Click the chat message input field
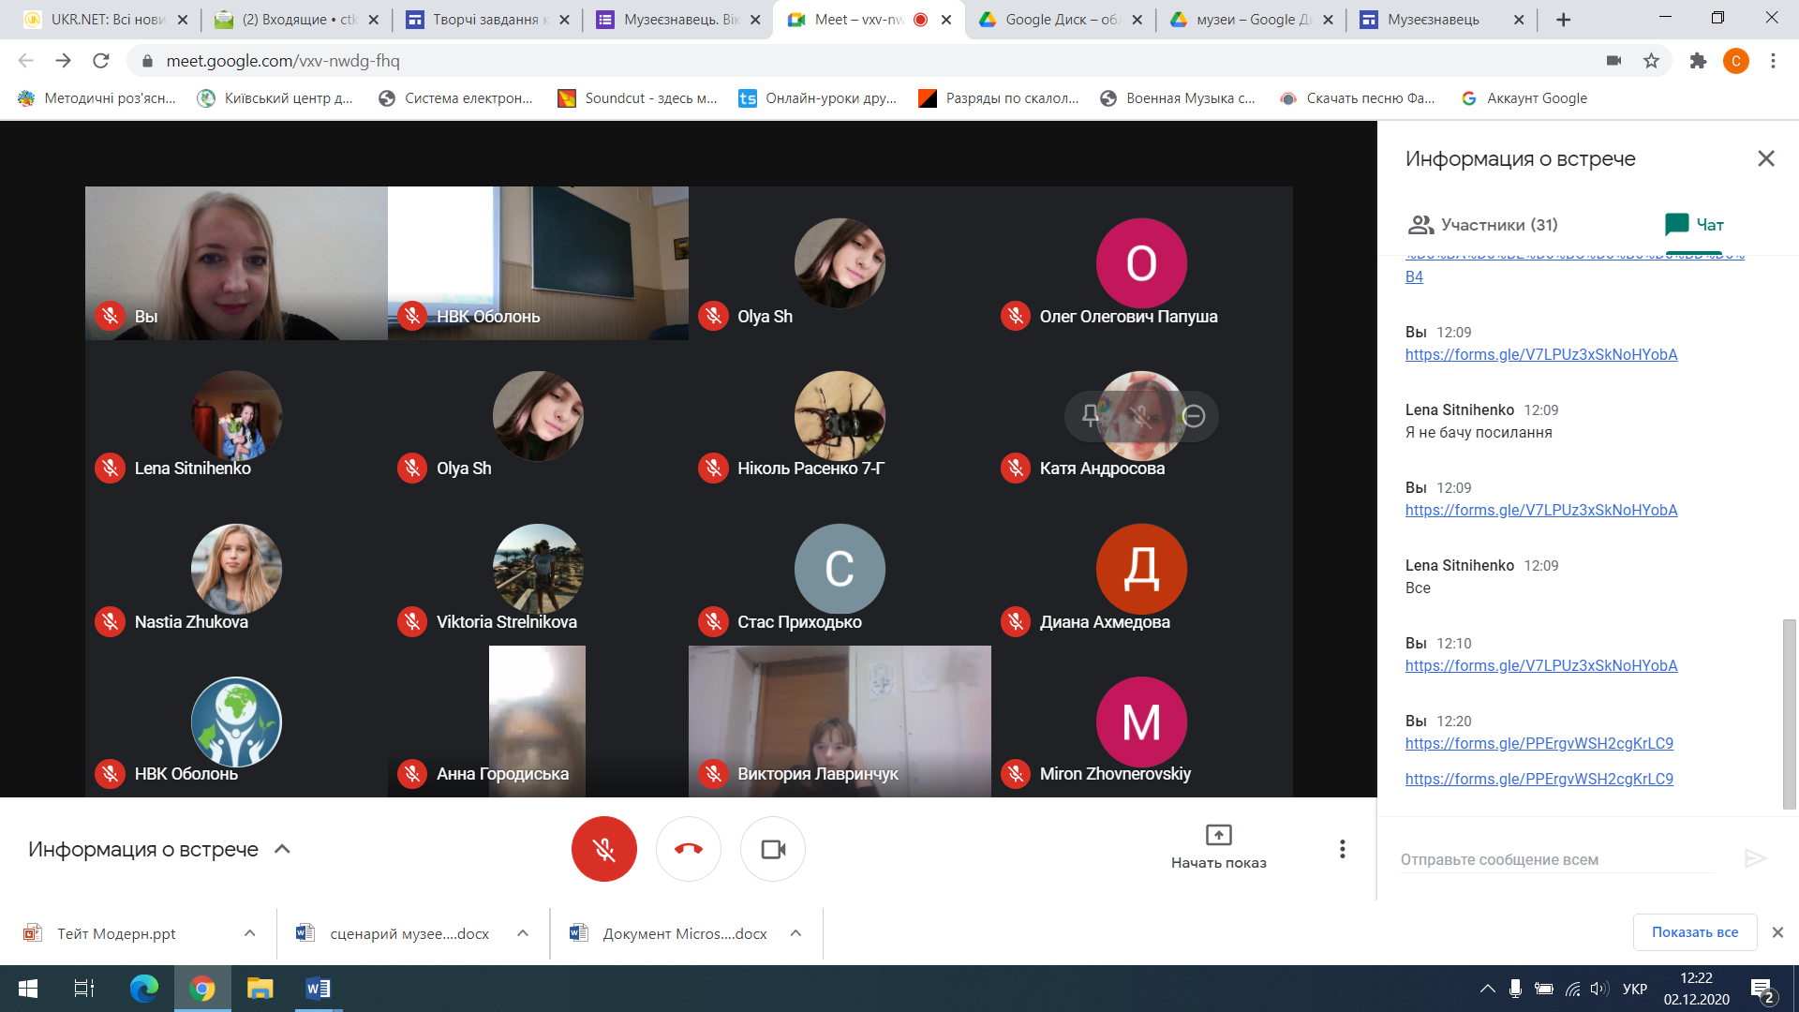 [x=1555, y=859]
